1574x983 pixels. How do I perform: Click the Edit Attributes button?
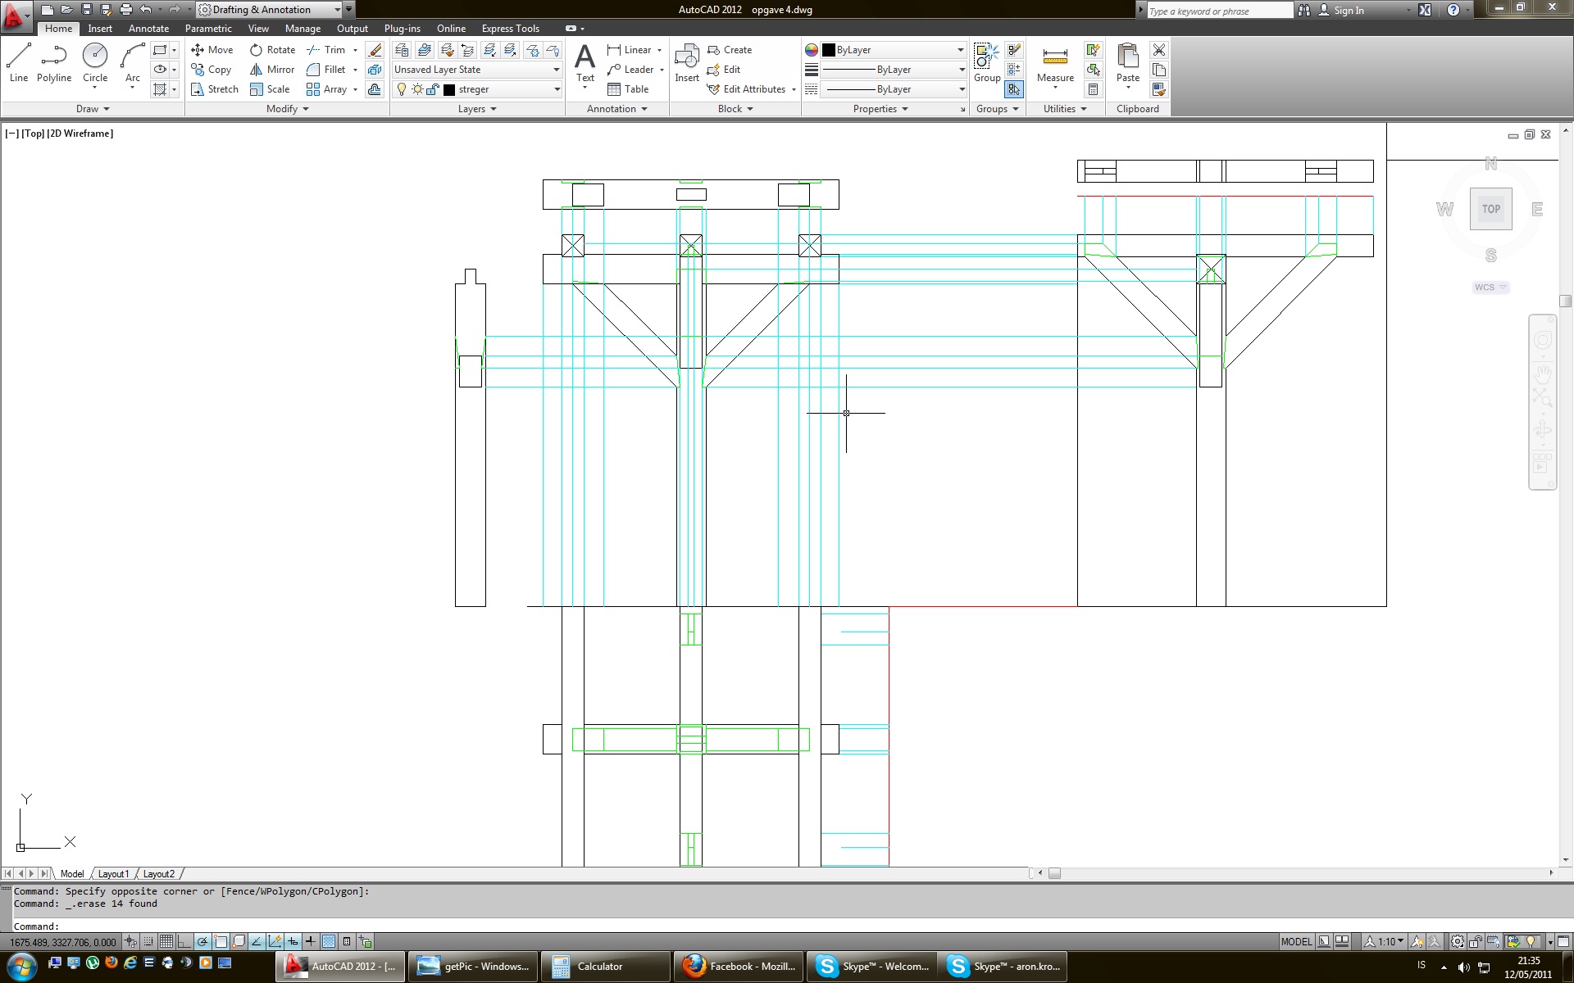(x=753, y=89)
